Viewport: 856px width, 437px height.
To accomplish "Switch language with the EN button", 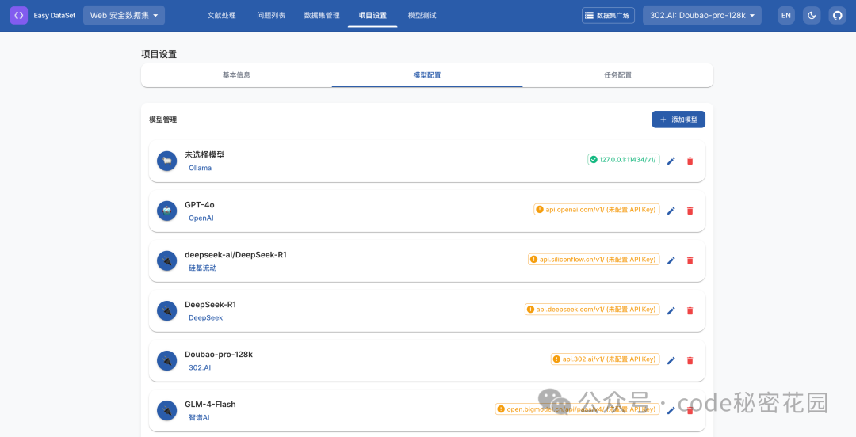I will (x=786, y=15).
